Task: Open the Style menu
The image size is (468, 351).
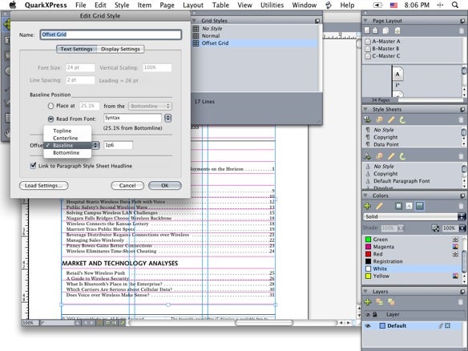Action: (122, 5)
